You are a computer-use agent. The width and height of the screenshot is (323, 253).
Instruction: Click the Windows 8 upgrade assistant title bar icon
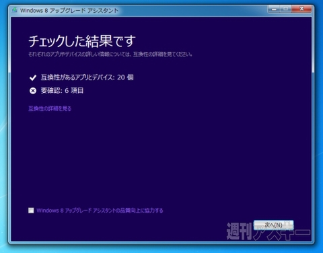[x=15, y=10]
